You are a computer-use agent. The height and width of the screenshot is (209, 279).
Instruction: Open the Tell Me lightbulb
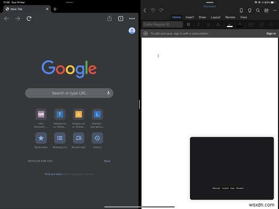click(x=249, y=10)
